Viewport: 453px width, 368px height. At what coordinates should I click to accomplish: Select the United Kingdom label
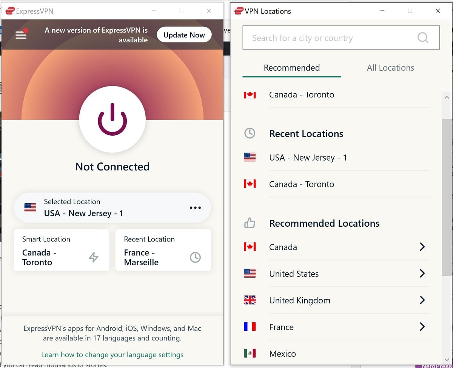[300, 301]
